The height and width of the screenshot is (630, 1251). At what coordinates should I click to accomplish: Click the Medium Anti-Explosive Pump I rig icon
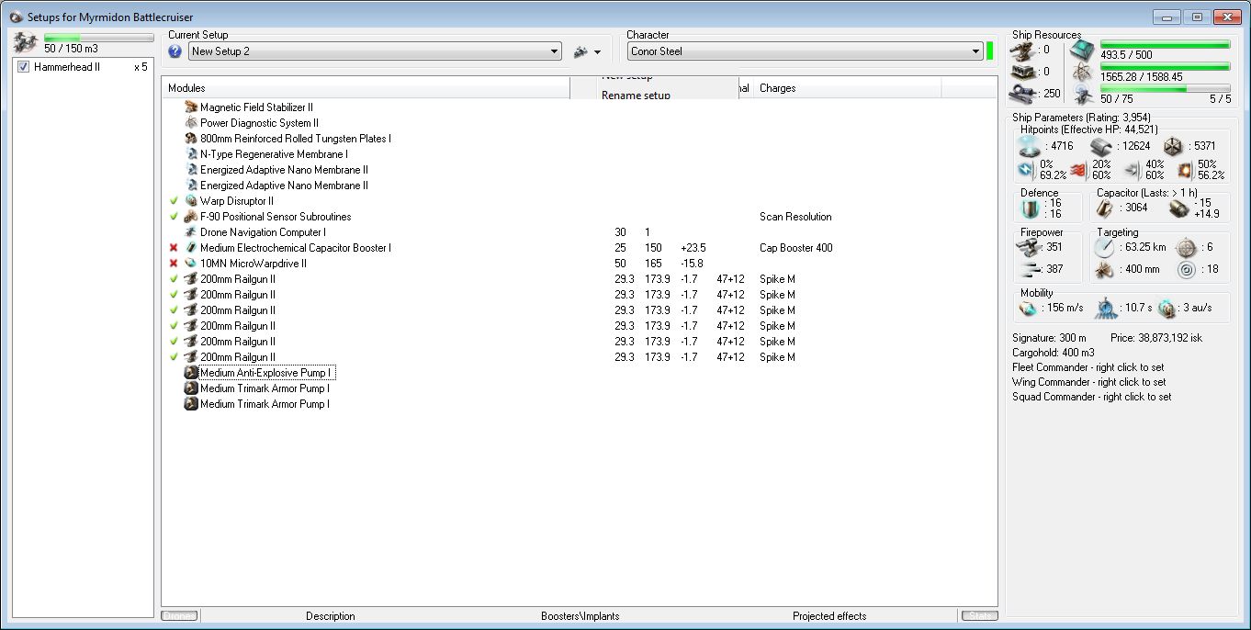point(191,373)
